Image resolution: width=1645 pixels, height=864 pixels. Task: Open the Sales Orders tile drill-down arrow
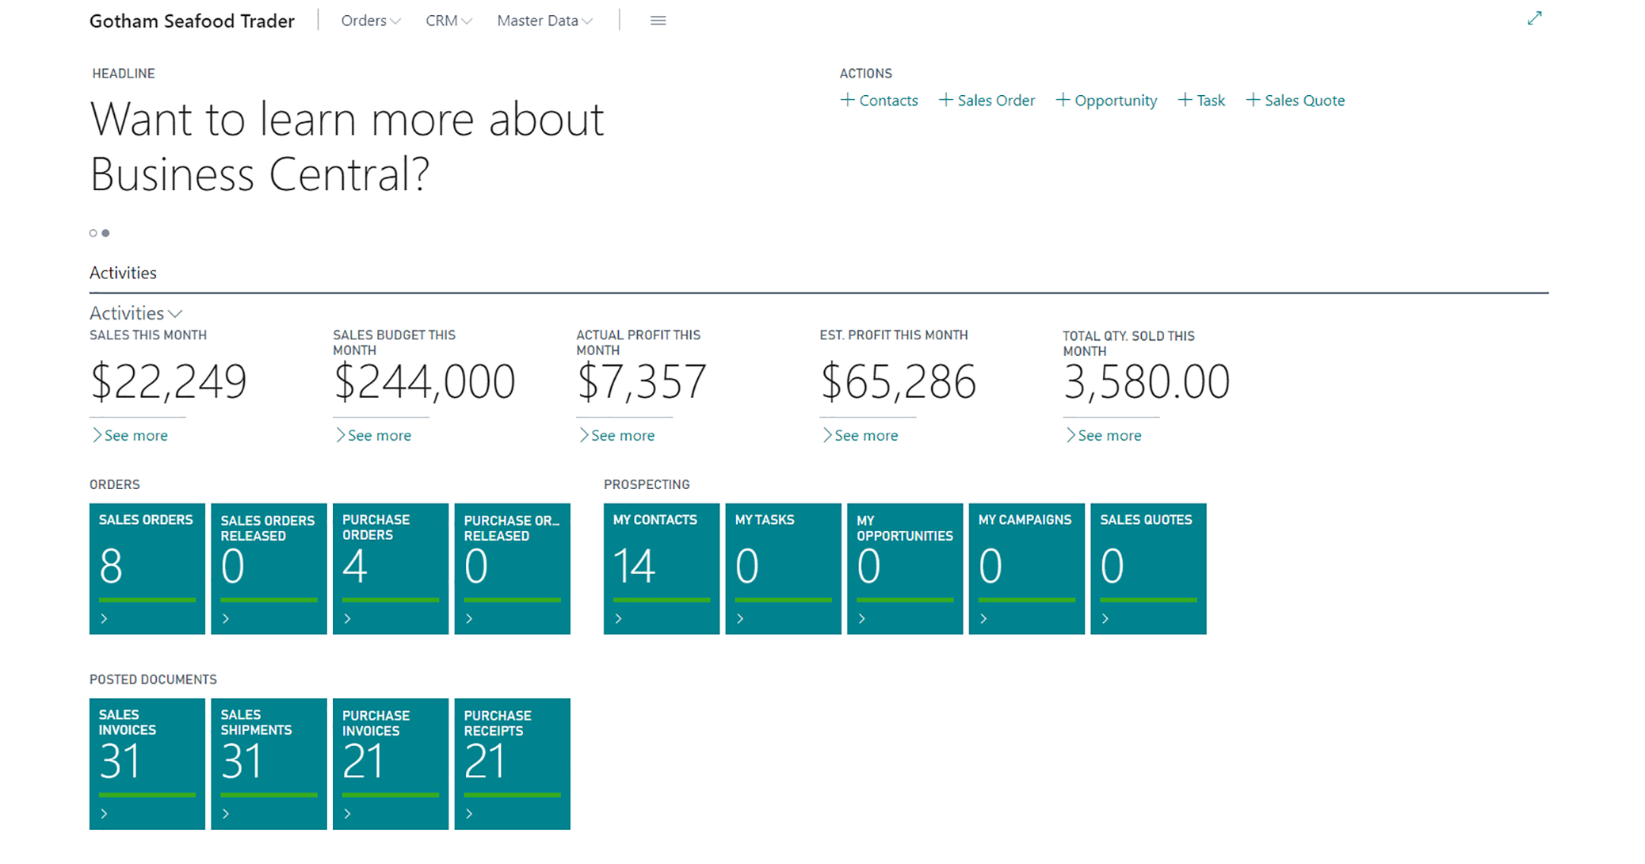tap(104, 619)
